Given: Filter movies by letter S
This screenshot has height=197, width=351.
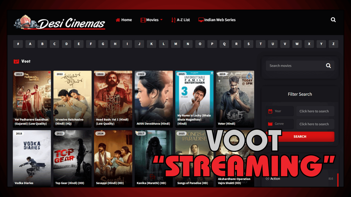Looking at the screenshot, I should 249,44.
